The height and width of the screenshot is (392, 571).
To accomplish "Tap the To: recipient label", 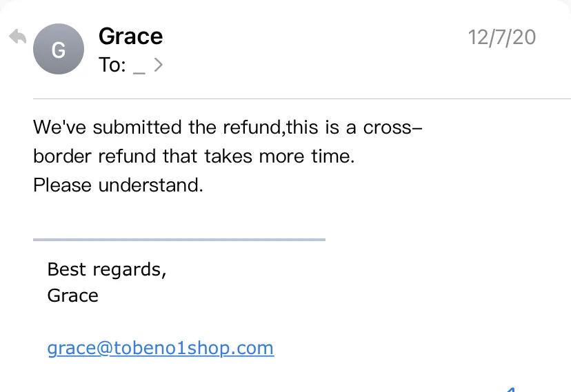I will coord(112,65).
